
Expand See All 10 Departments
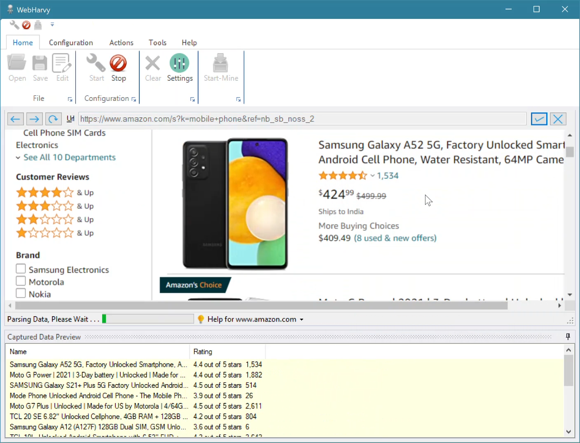66,157
